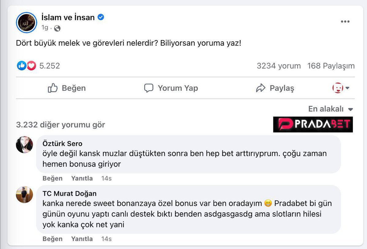
Task: Open TC Murat Doğan's profile name
Action: (69, 193)
